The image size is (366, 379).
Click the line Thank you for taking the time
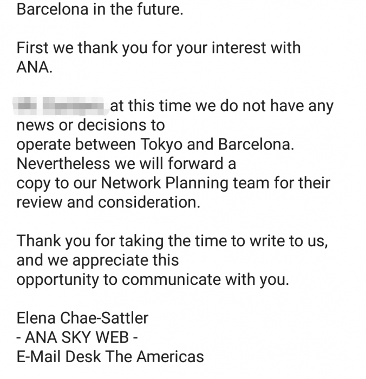172,241
